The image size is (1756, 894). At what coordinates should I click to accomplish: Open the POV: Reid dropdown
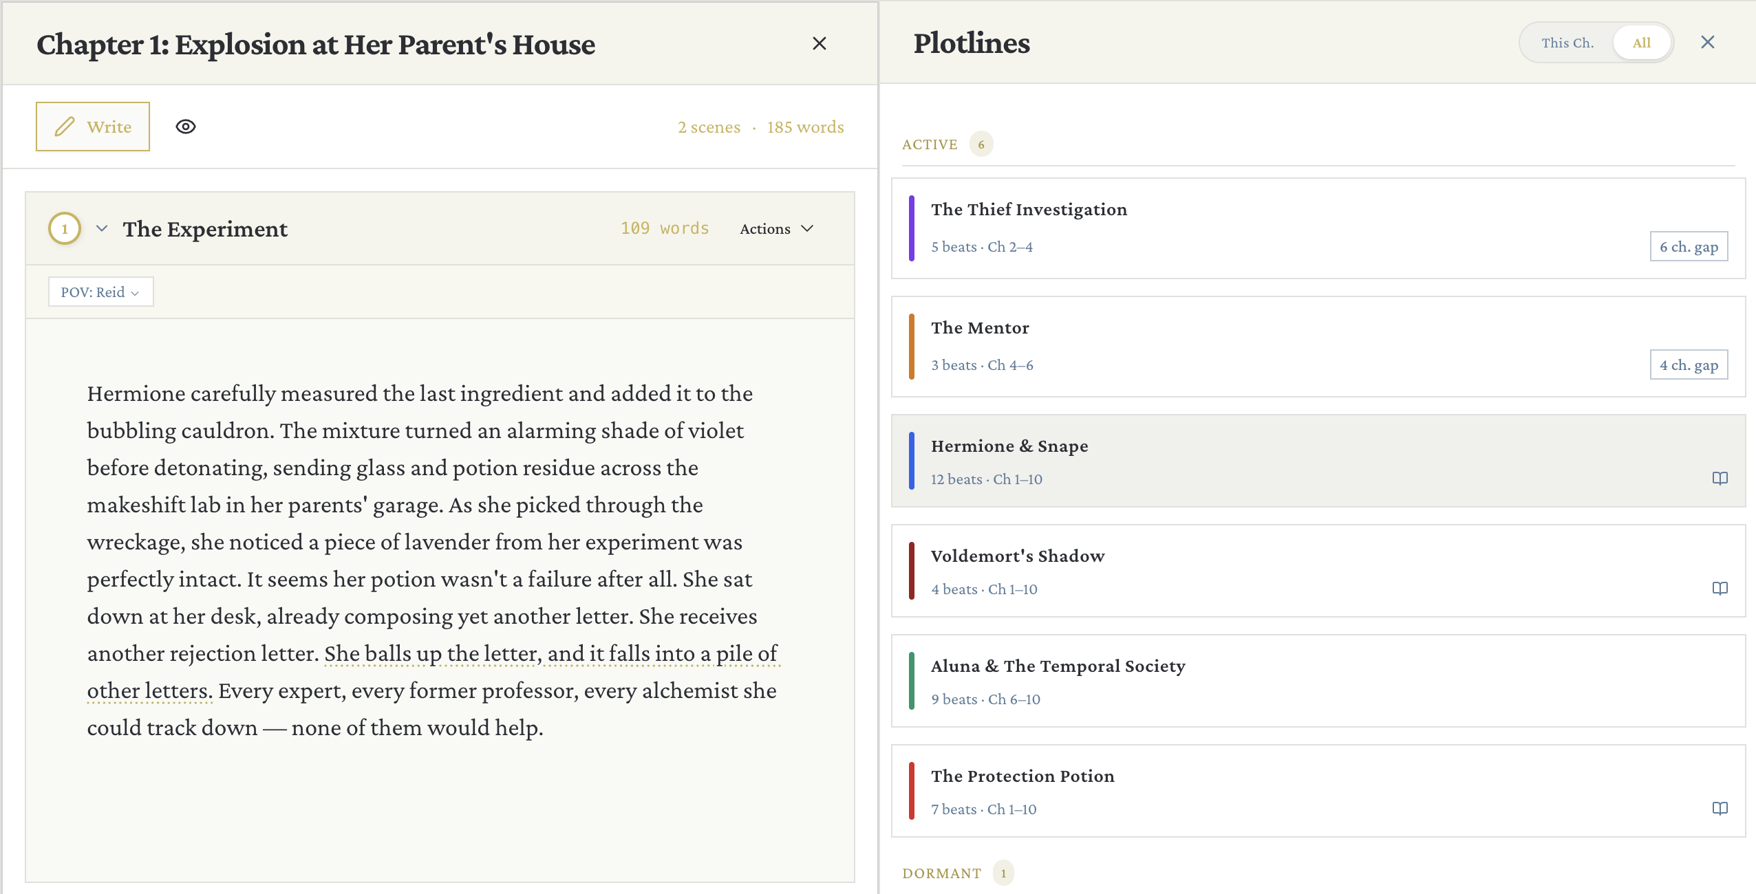100,291
